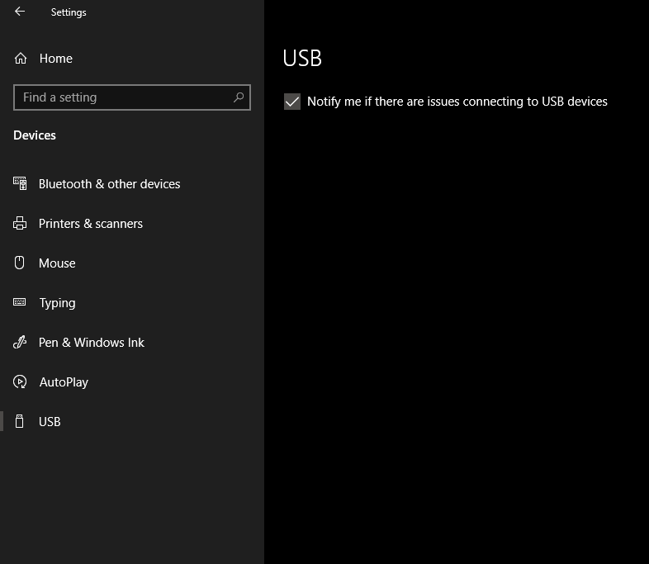Open Mouse settings page
Image resolution: width=649 pixels, height=564 pixels.
[57, 263]
